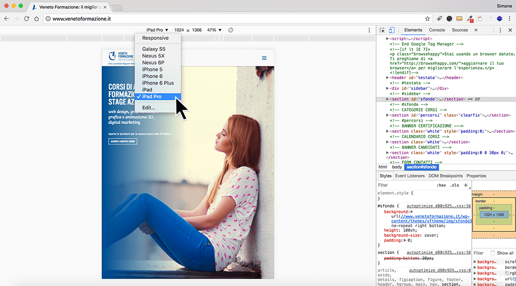Open autoptimize css link beside #sfondo

[438, 206]
